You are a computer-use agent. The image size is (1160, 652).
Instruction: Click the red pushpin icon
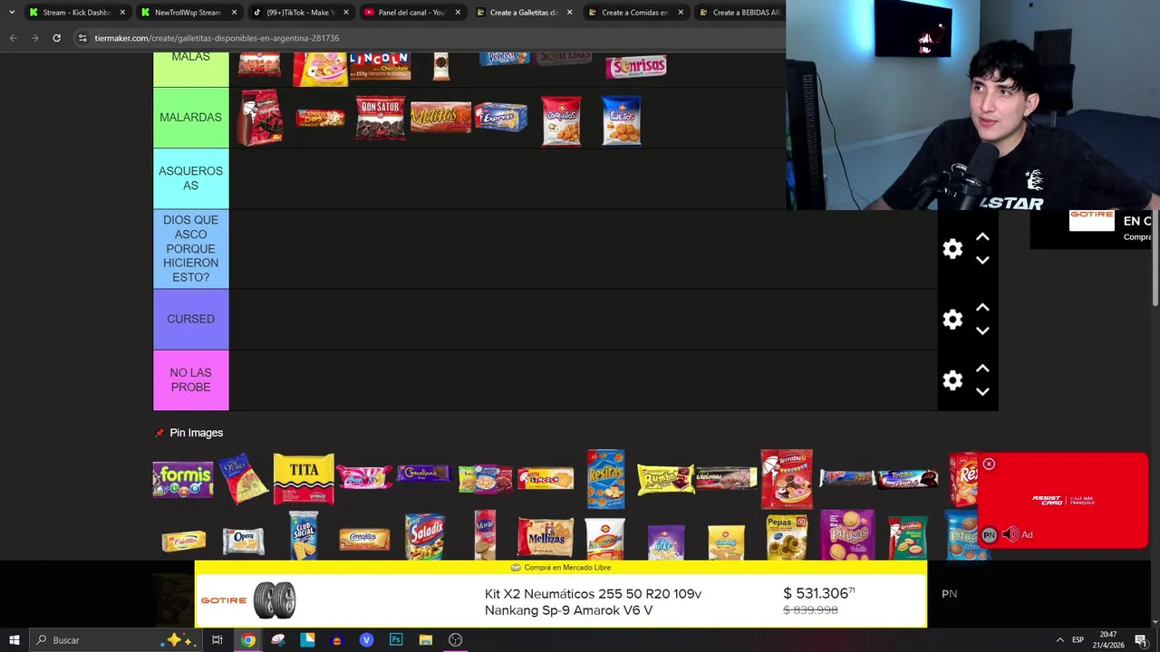159,433
